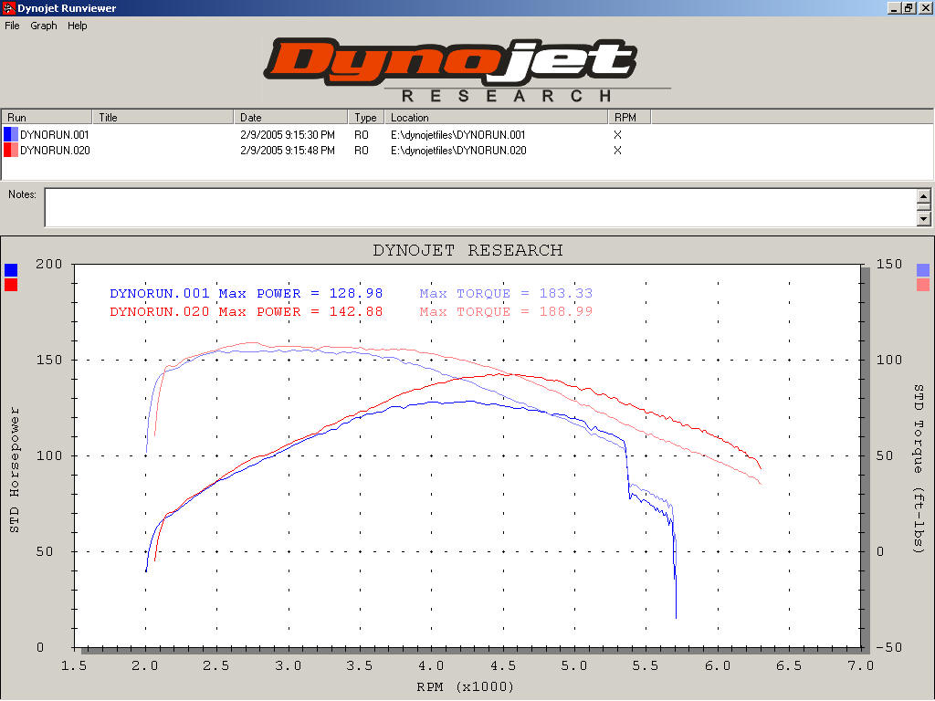Click inside the Notes text field

tap(480, 207)
